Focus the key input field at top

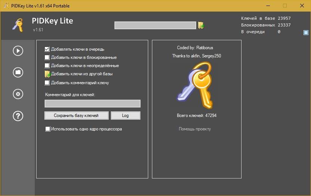click(155, 25)
